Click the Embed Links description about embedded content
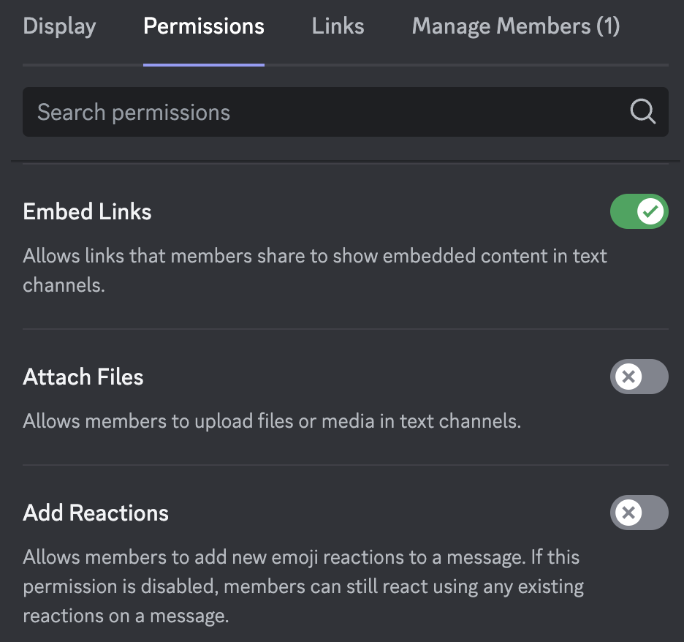684x642 pixels. [x=314, y=270]
